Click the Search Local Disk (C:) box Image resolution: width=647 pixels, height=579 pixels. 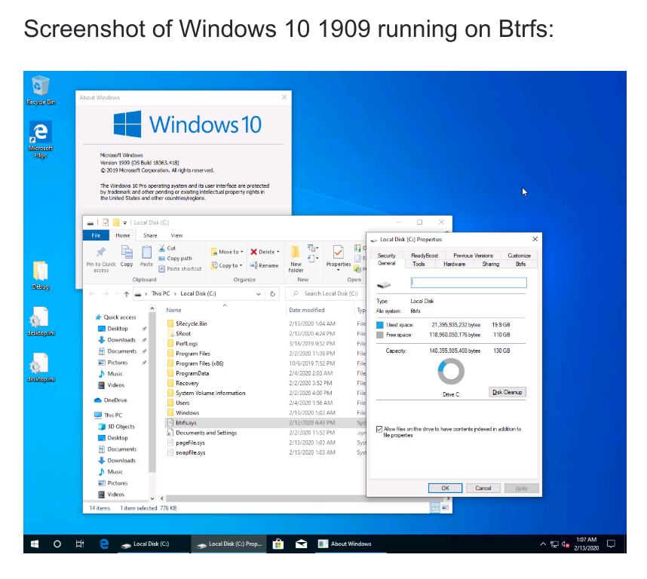point(326,293)
